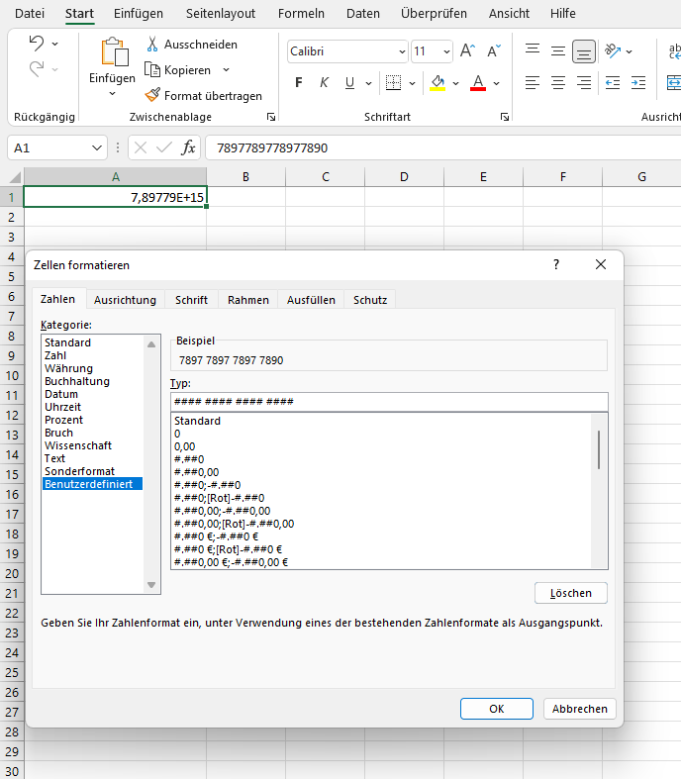The width and height of the screenshot is (681, 779).
Task: Click the Einfügen clipboard icon
Action: click(113, 52)
